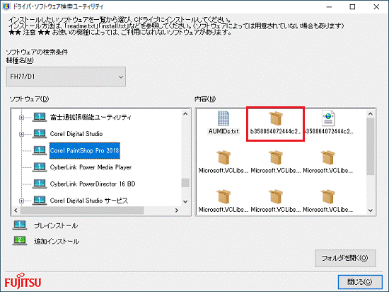Click down arrow of 内容 pane scrollbar

tap(371, 210)
